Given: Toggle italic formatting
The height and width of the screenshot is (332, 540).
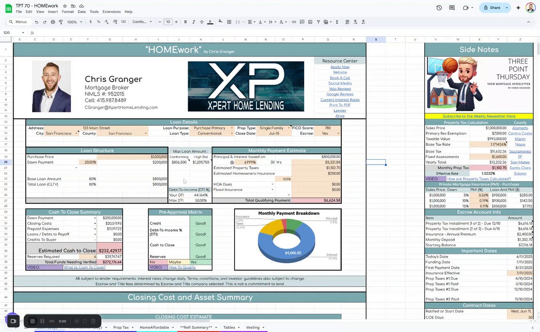Looking at the screenshot, I should coord(194,22).
